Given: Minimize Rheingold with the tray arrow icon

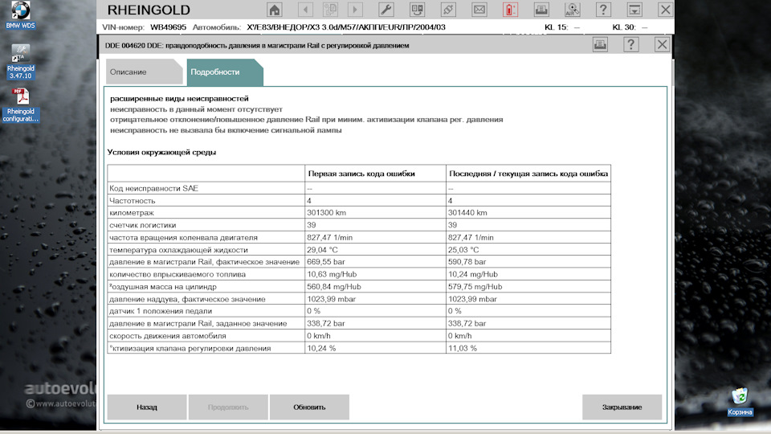Looking at the screenshot, I should pos(634,10).
